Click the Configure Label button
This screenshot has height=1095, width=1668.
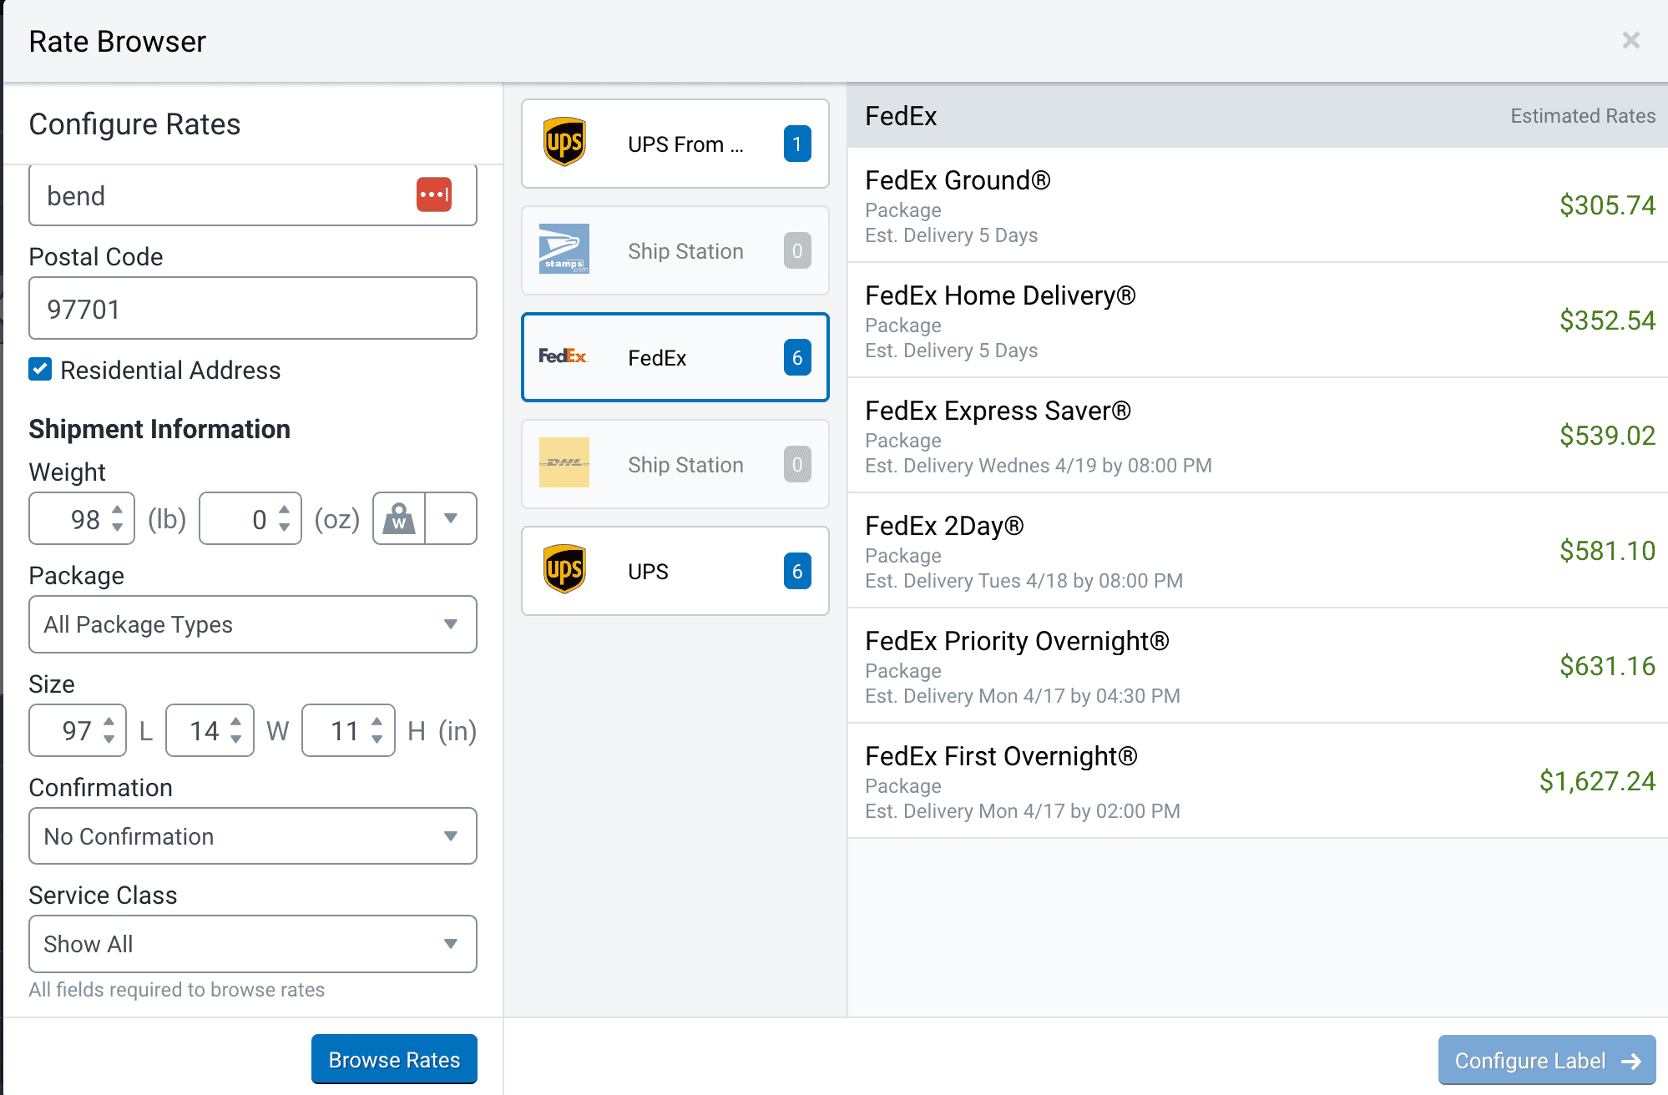coord(1547,1060)
